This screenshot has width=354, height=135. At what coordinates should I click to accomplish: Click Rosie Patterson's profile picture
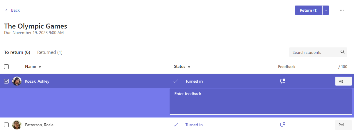tap(17, 125)
